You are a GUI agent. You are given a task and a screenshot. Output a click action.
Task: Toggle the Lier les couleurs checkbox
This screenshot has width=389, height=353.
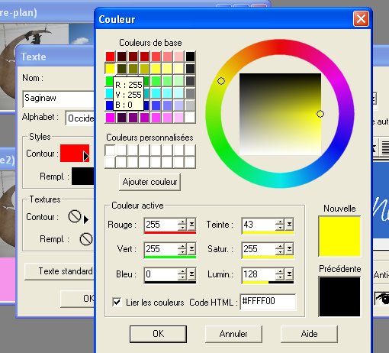(117, 302)
